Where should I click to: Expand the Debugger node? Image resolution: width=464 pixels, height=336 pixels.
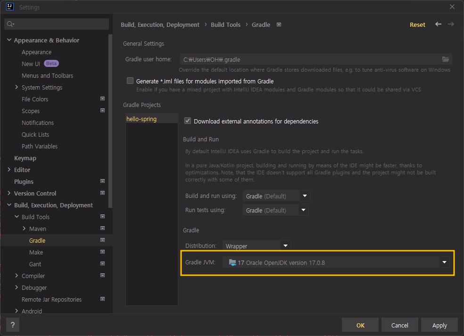click(17, 287)
